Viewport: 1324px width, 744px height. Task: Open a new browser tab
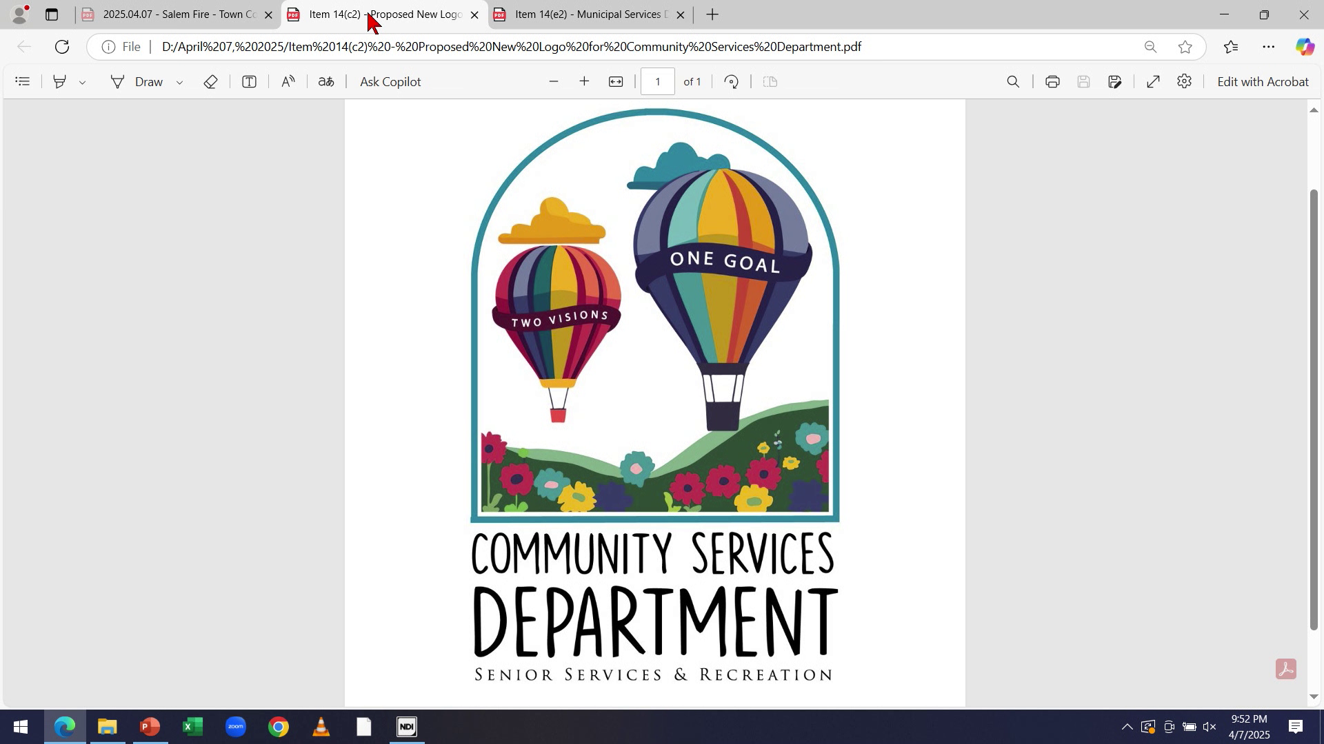712,14
